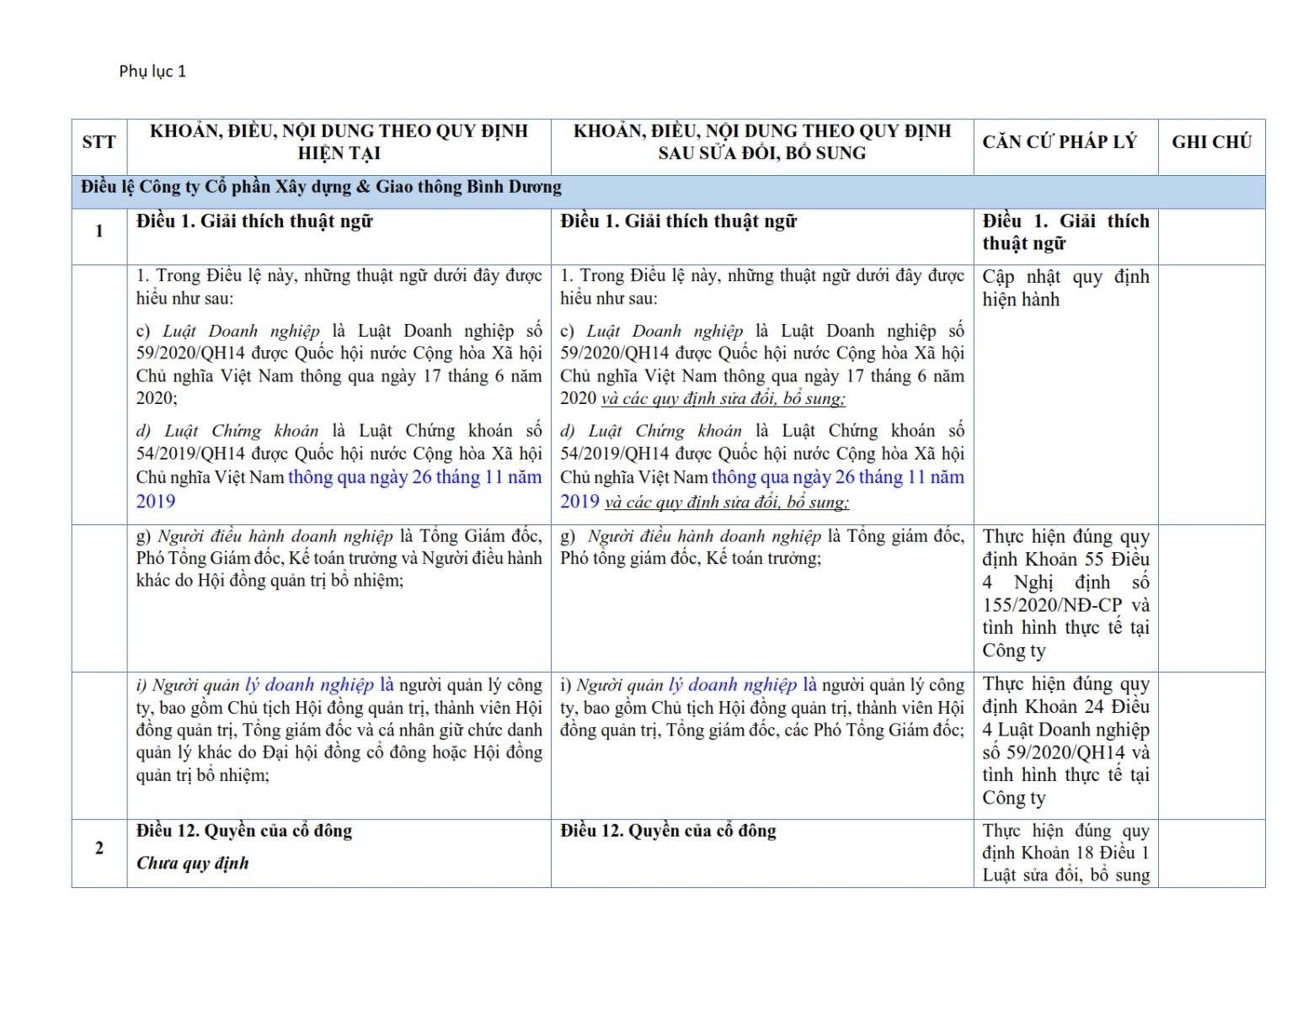Select the "THEO QUY ĐỊNH HIỆN TẠI" column header
1308x1010 pixels.
coord(339,142)
